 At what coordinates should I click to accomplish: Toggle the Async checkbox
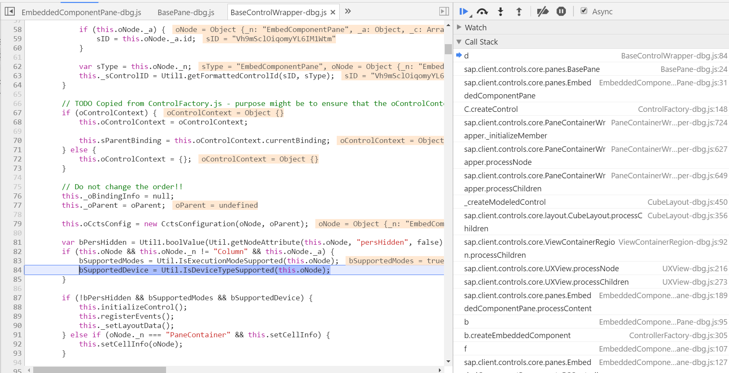pyautogui.click(x=584, y=11)
